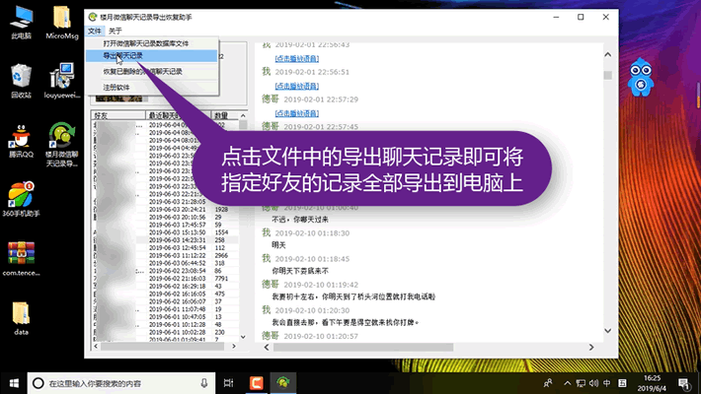
Task: Click chat panel scroll down arrow
Action: (x=607, y=331)
